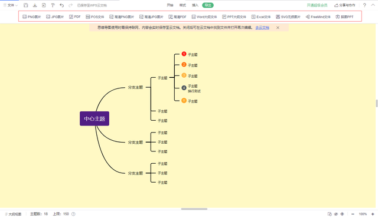This screenshot has height=218, width=378.
Task: Follow the 去云文档 link
Action: 262,28
